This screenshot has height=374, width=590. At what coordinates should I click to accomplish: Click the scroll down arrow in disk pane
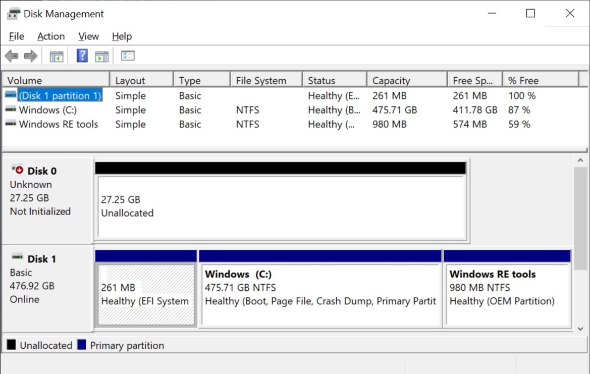tap(580, 329)
